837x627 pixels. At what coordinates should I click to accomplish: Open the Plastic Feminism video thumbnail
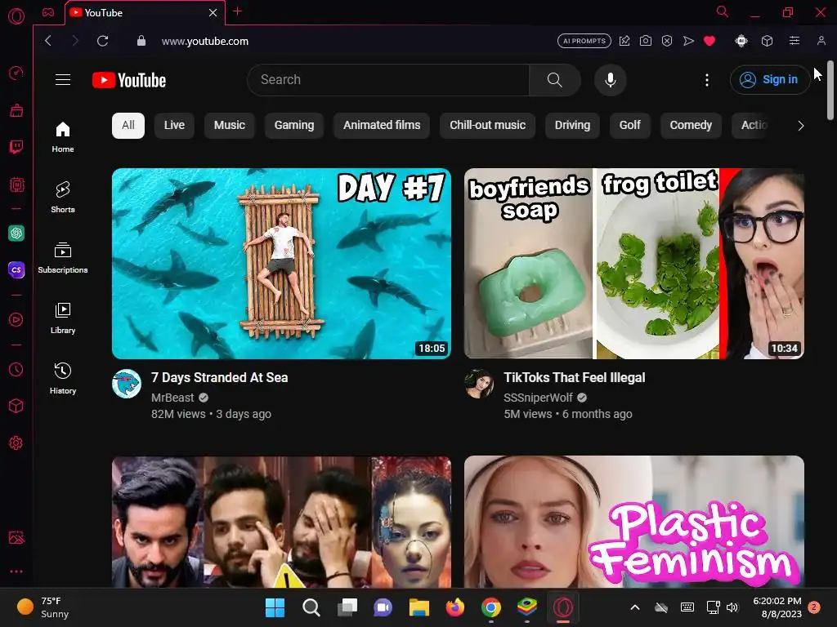pos(634,522)
